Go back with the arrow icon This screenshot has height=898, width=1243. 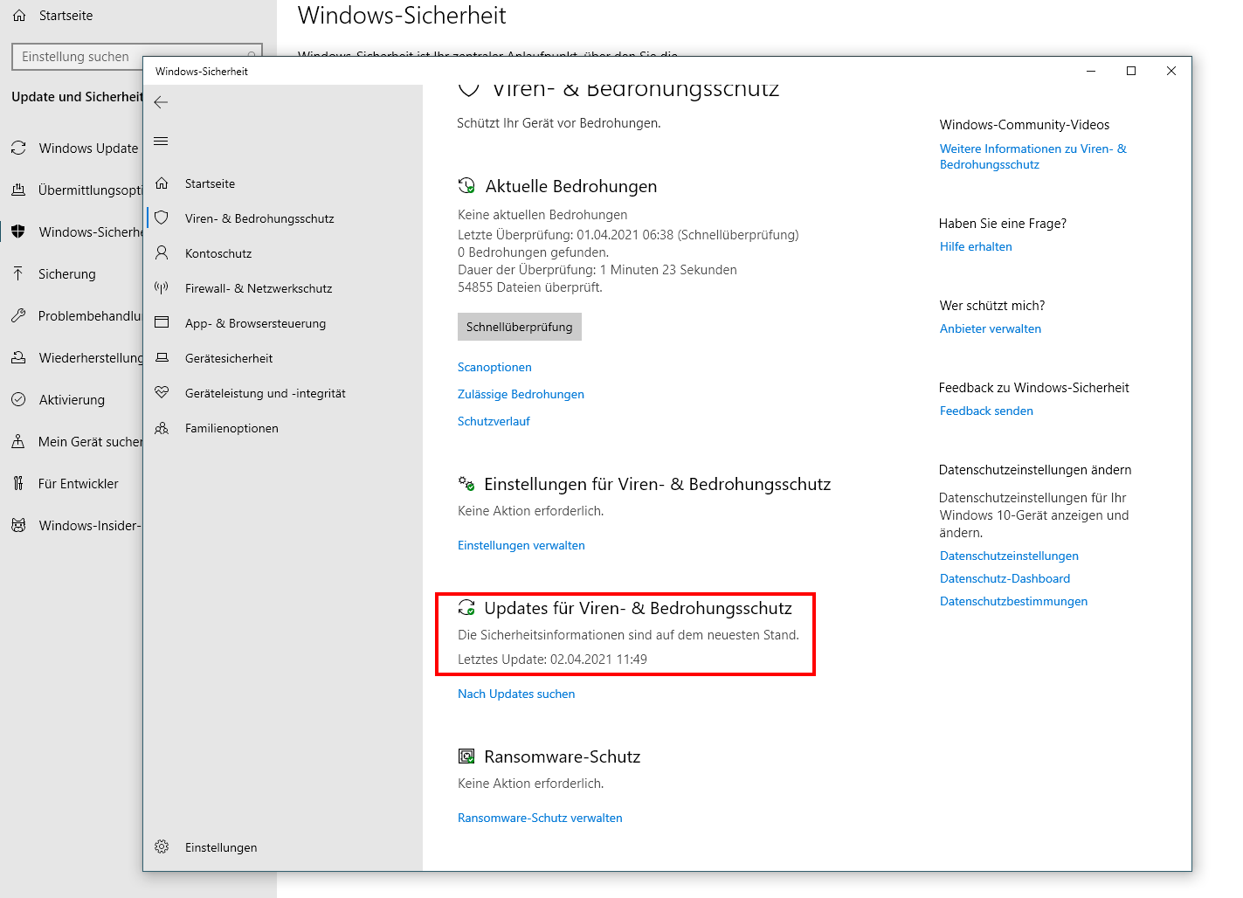pos(161,102)
